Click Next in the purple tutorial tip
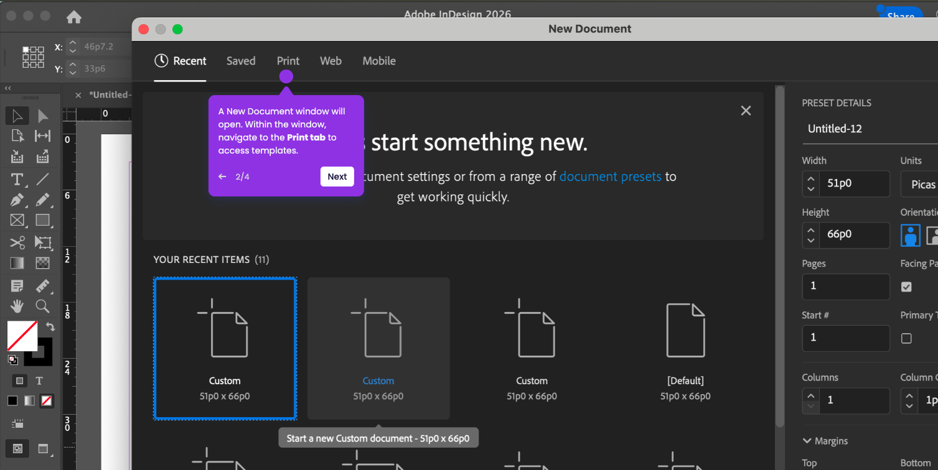This screenshot has width=938, height=470. [x=337, y=177]
